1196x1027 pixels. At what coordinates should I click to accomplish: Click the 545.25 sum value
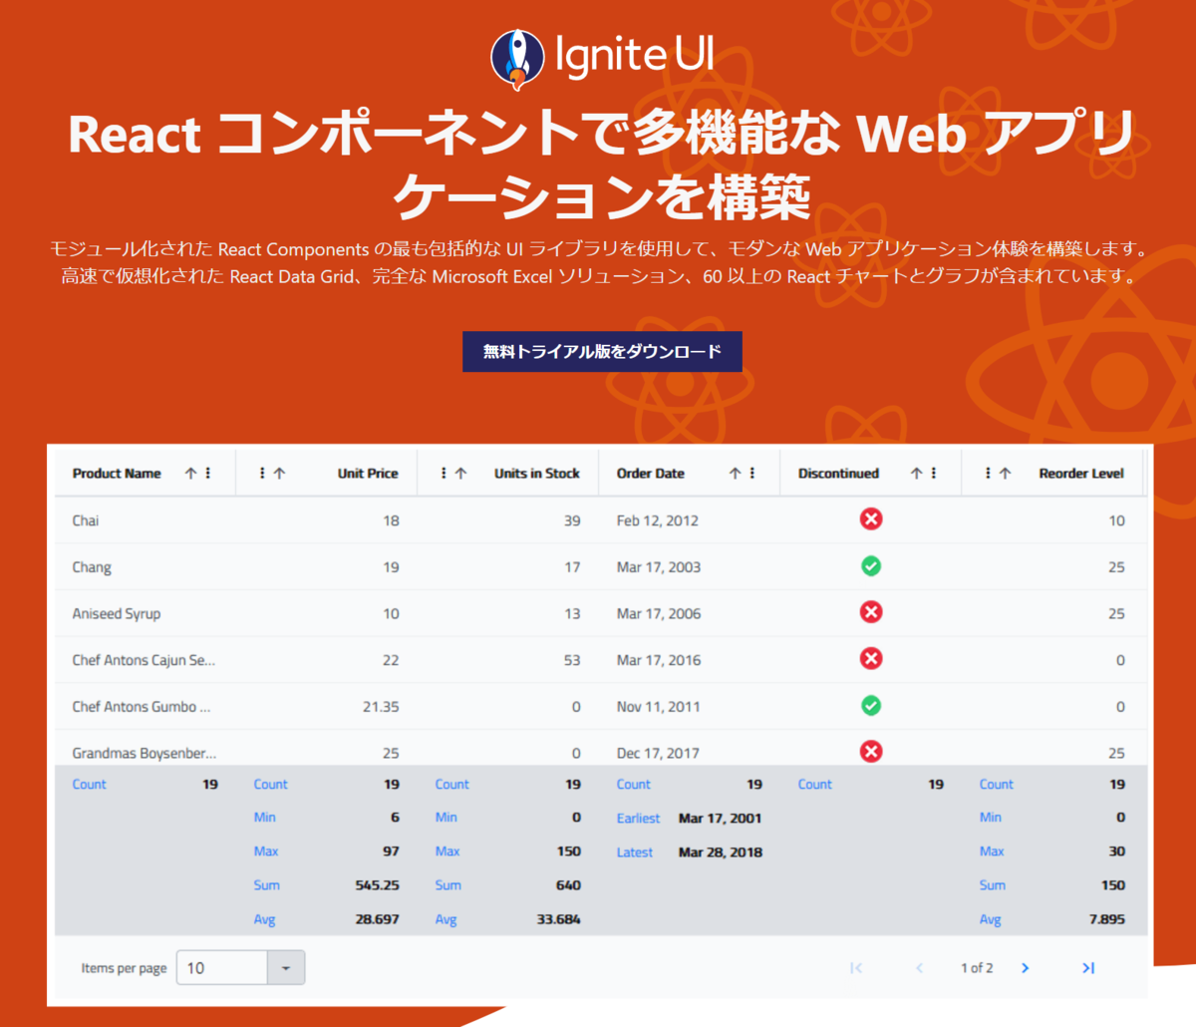(377, 885)
